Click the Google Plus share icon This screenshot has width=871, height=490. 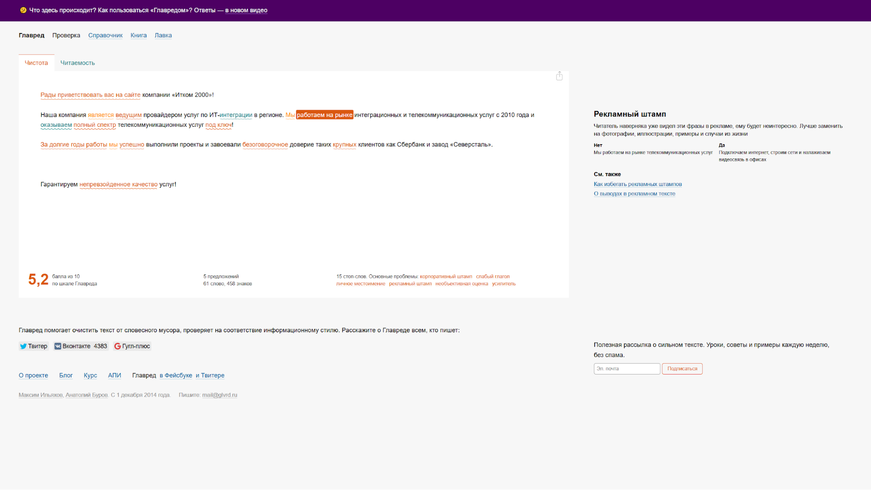coord(117,346)
